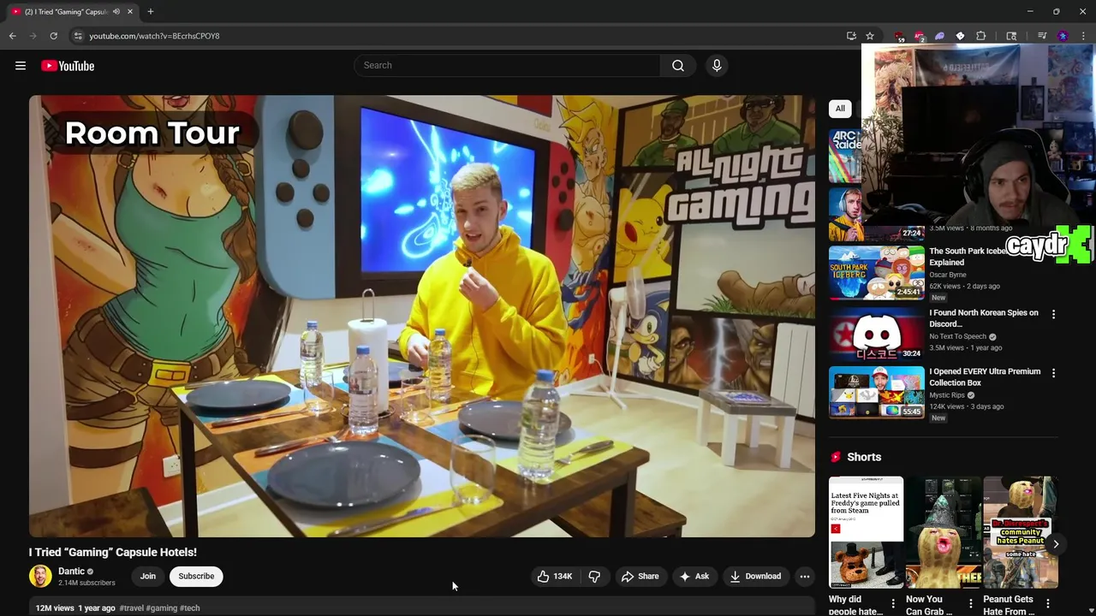Open the tab search side panel icon

(x=1011, y=36)
